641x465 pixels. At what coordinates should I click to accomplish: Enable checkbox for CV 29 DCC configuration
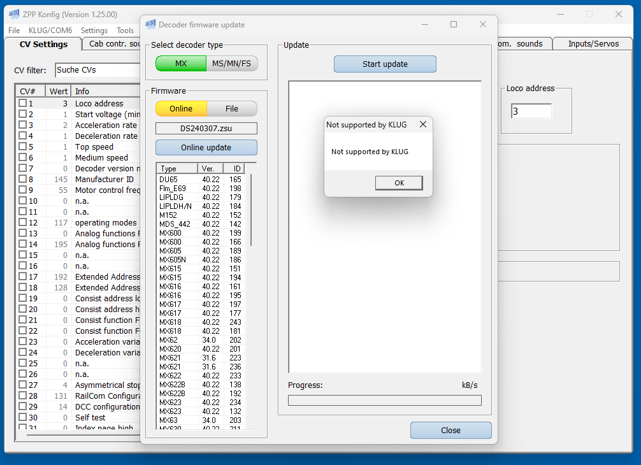23,406
